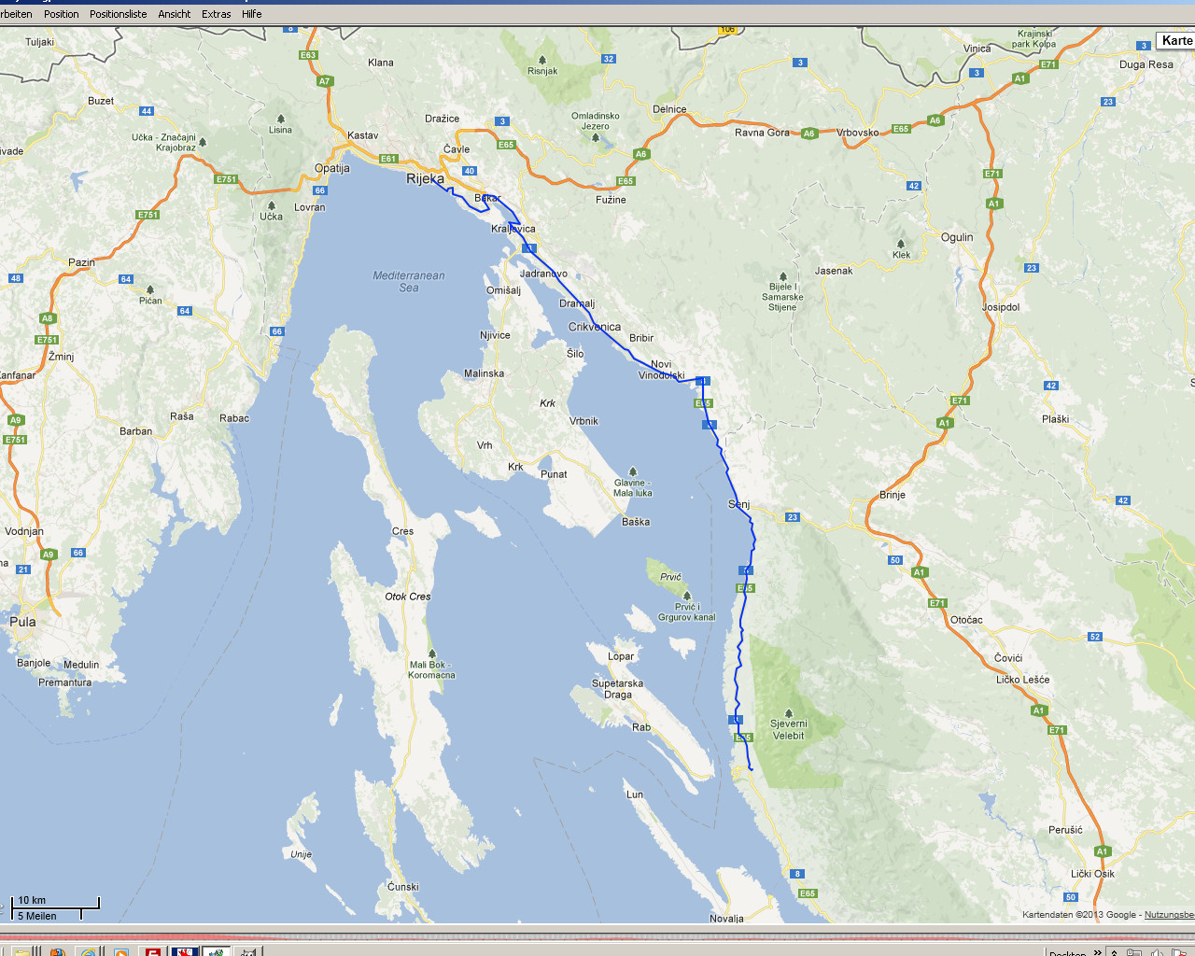Image resolution: width=1195 pixels, height=956 pixels.
Task: Select route waypoint marker at Novi Vinodolski
Action: (703, 381)
